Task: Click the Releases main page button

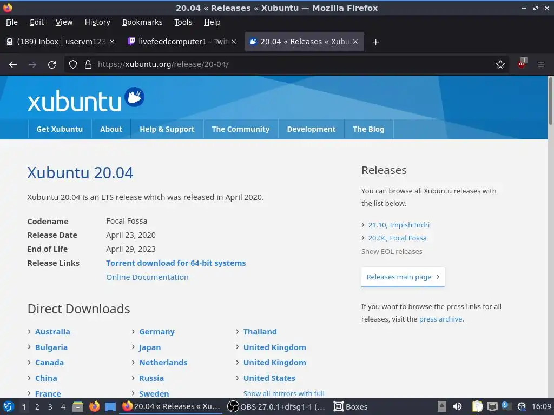Action: click(x=403, y=277)
